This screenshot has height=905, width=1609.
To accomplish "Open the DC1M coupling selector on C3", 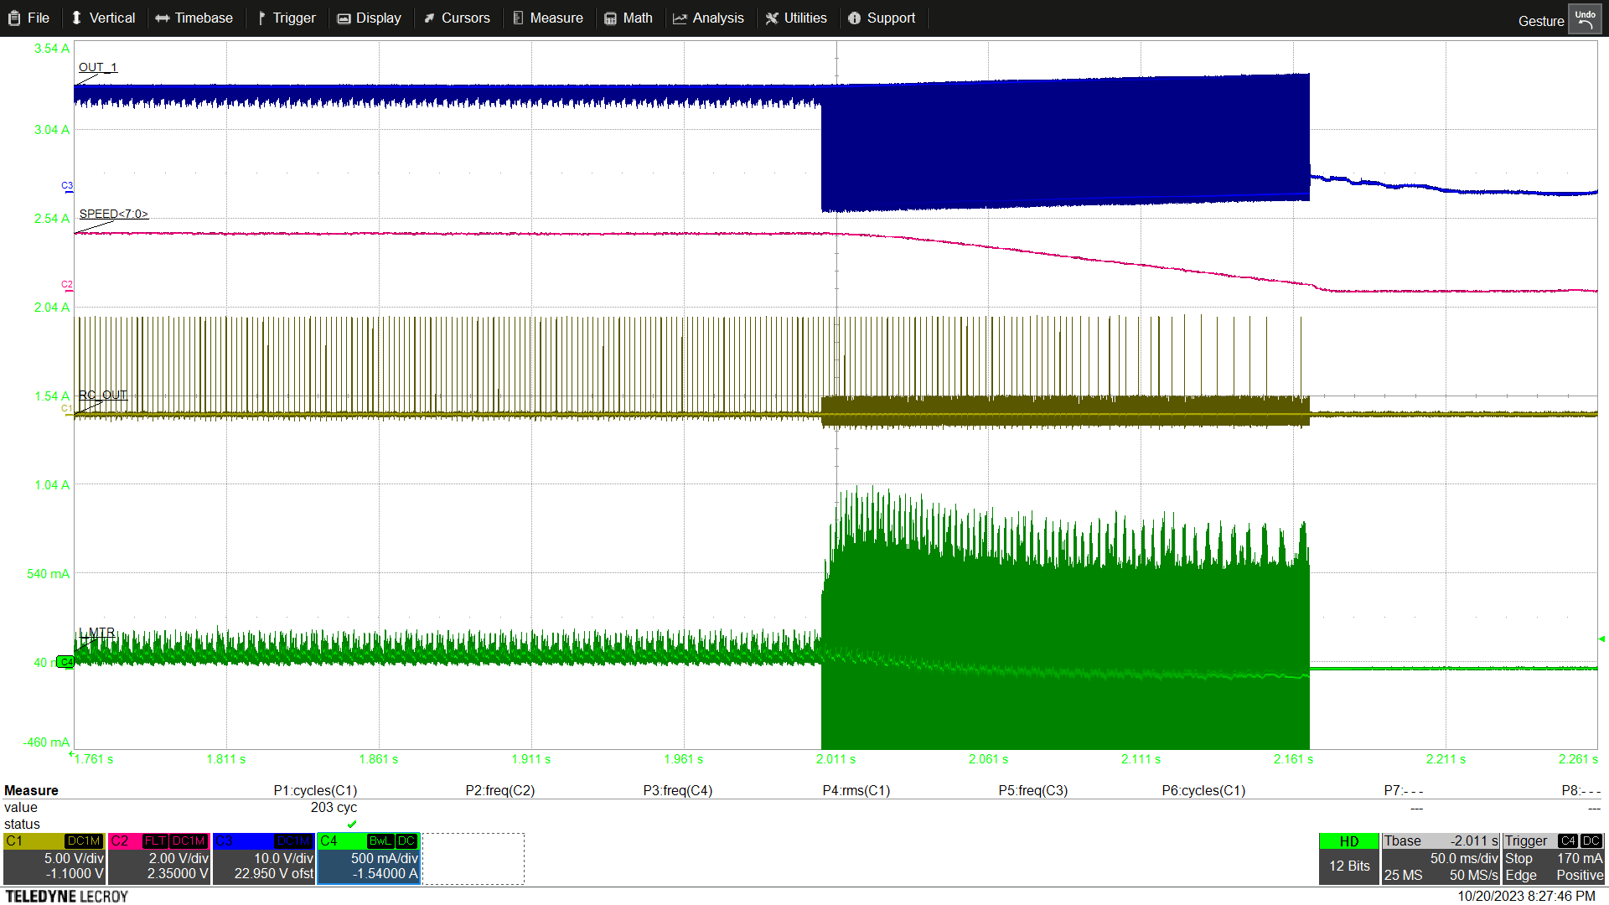I will click(x=293, y=840).
